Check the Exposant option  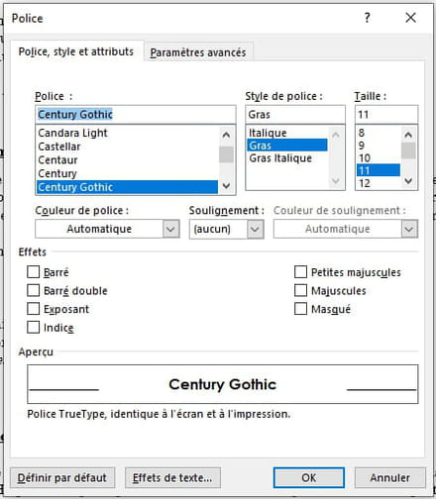coord(33,309)
